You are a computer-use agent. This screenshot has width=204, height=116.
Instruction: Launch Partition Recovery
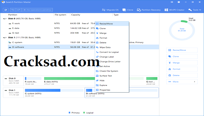(149, 10)
